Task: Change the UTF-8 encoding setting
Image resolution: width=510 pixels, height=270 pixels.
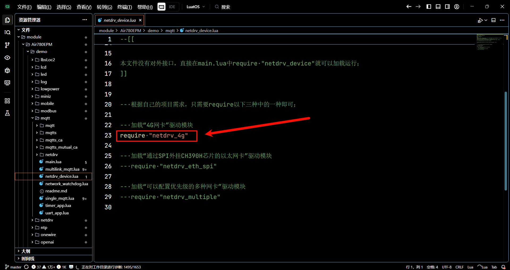Action: [x=447, y=267]
